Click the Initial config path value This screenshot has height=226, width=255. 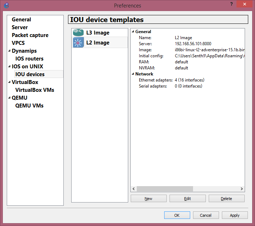210,56
